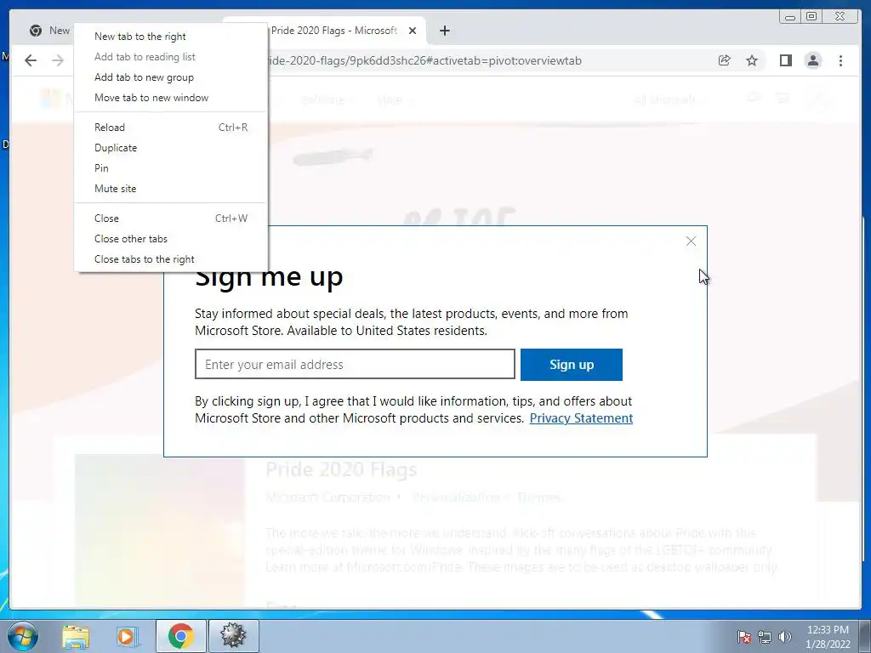Screen dimensions: 871x653
Task: Select Move tab to new window
Action: (x=170, y=98)
